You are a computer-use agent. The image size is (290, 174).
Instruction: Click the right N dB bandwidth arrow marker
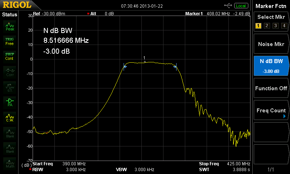[x=175, y=67]
